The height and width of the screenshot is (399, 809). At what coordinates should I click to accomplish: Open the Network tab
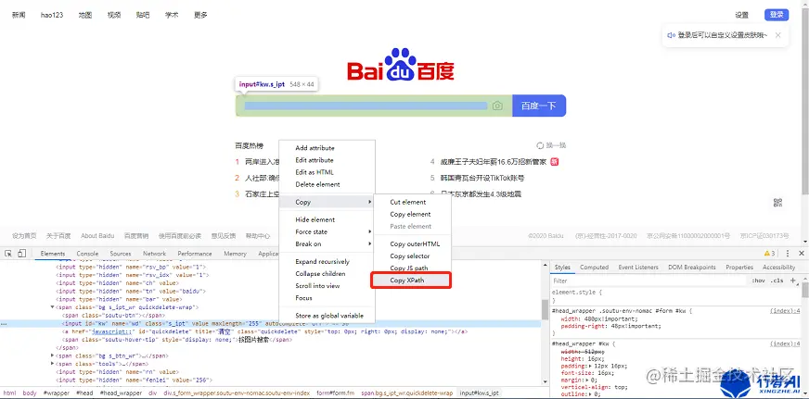[154, 254]
